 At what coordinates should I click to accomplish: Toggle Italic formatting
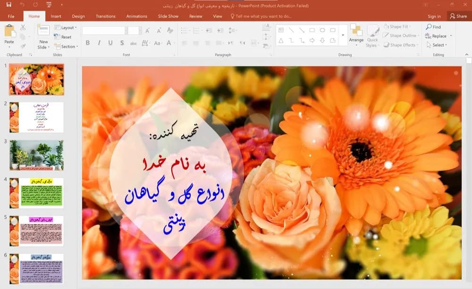[99, 43]
